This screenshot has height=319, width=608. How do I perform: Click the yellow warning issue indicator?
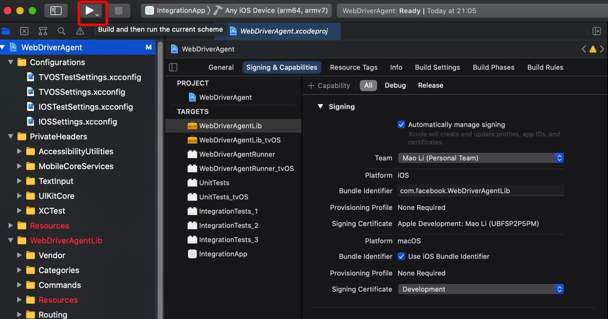coord(593,49)
